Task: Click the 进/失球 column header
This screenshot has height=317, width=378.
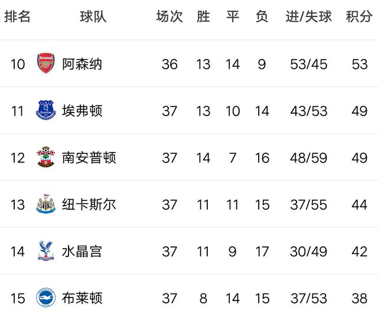Action: click(309, 16)
